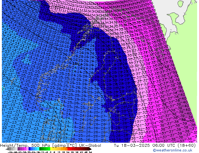The image size is (199, 153).
Task: Click the right arrow end of the color scale
Action: [90, 149]
